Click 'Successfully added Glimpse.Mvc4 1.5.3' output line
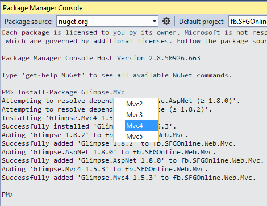Screen dimensions: 267x206 click(128, 178)
